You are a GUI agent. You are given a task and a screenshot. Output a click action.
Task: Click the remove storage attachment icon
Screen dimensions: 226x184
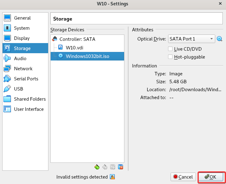tap(121, 167)
